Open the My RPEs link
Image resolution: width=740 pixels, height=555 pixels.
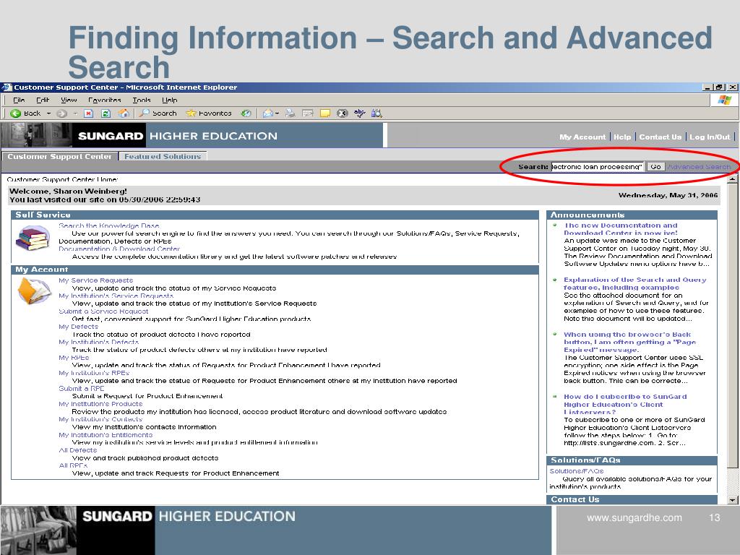coord(74,358)
